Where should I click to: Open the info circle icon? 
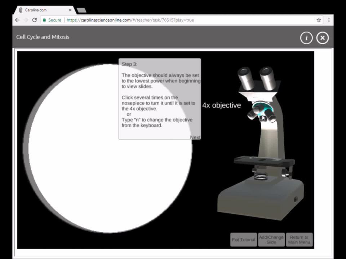(x=306, y=38)
